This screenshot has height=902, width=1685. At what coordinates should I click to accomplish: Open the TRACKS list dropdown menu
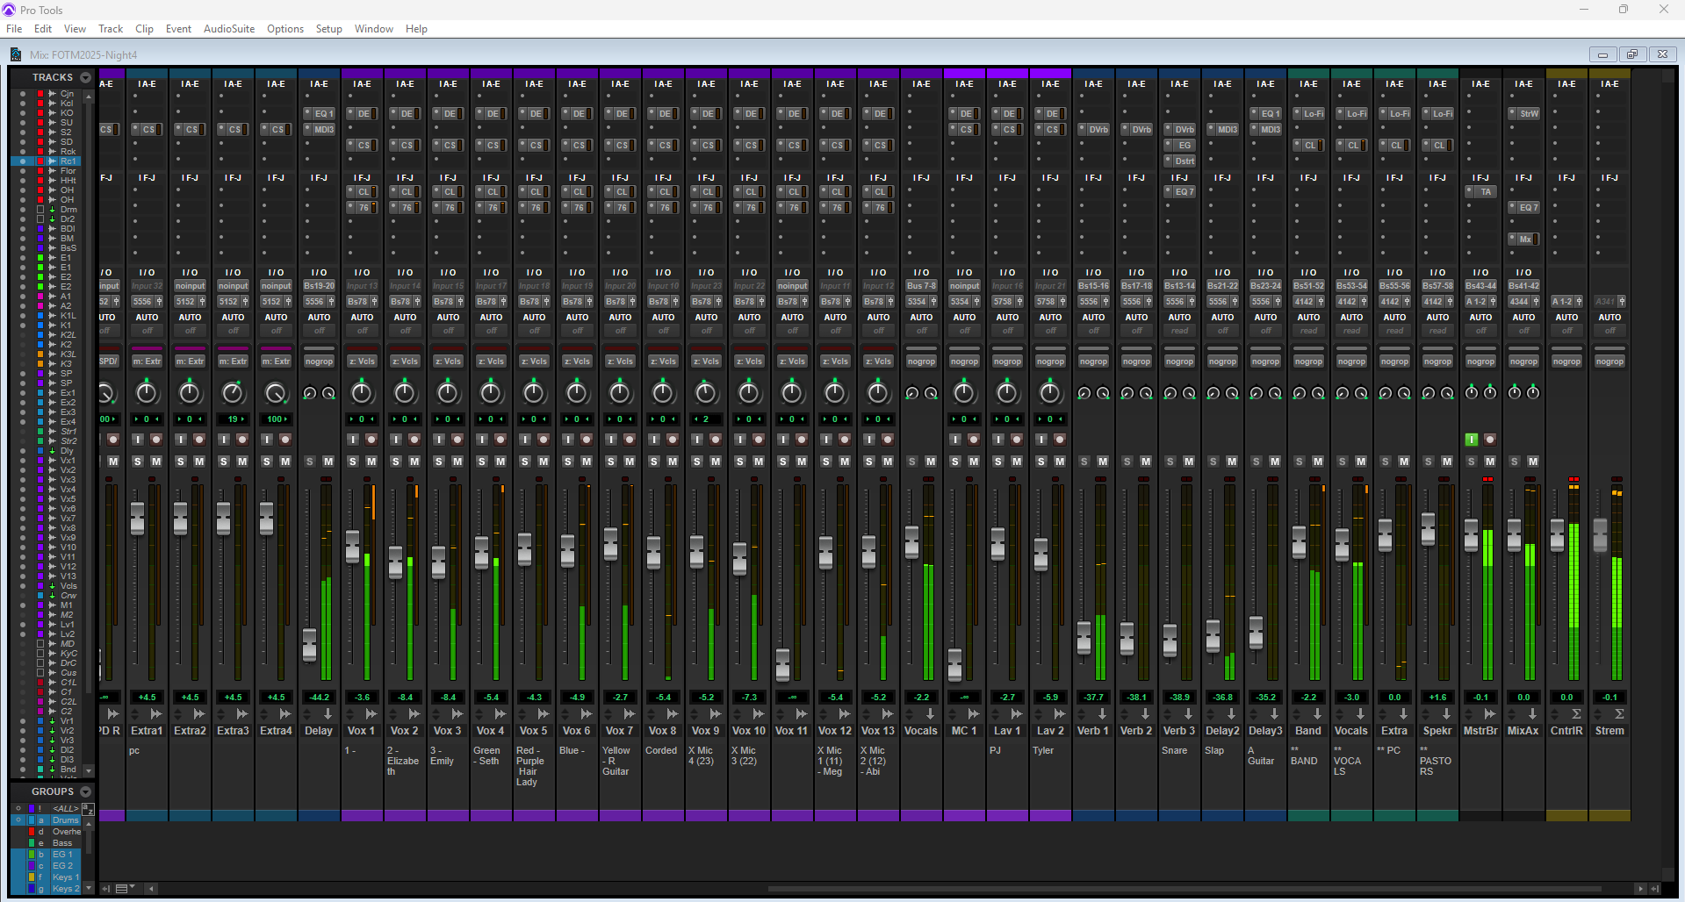pos(85,77)
